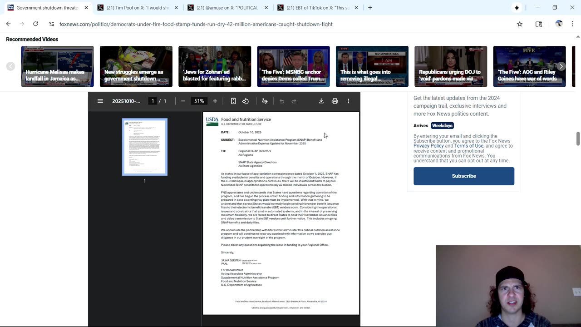Click the page vertical scrollbar thumb
This screenshot has height=327, width=581.
click(578, 139)
